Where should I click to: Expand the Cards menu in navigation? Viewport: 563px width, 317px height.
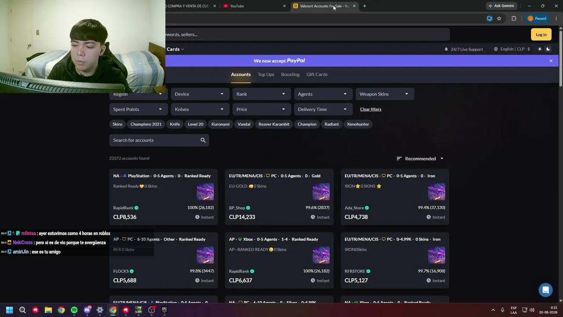coord(175,49)
